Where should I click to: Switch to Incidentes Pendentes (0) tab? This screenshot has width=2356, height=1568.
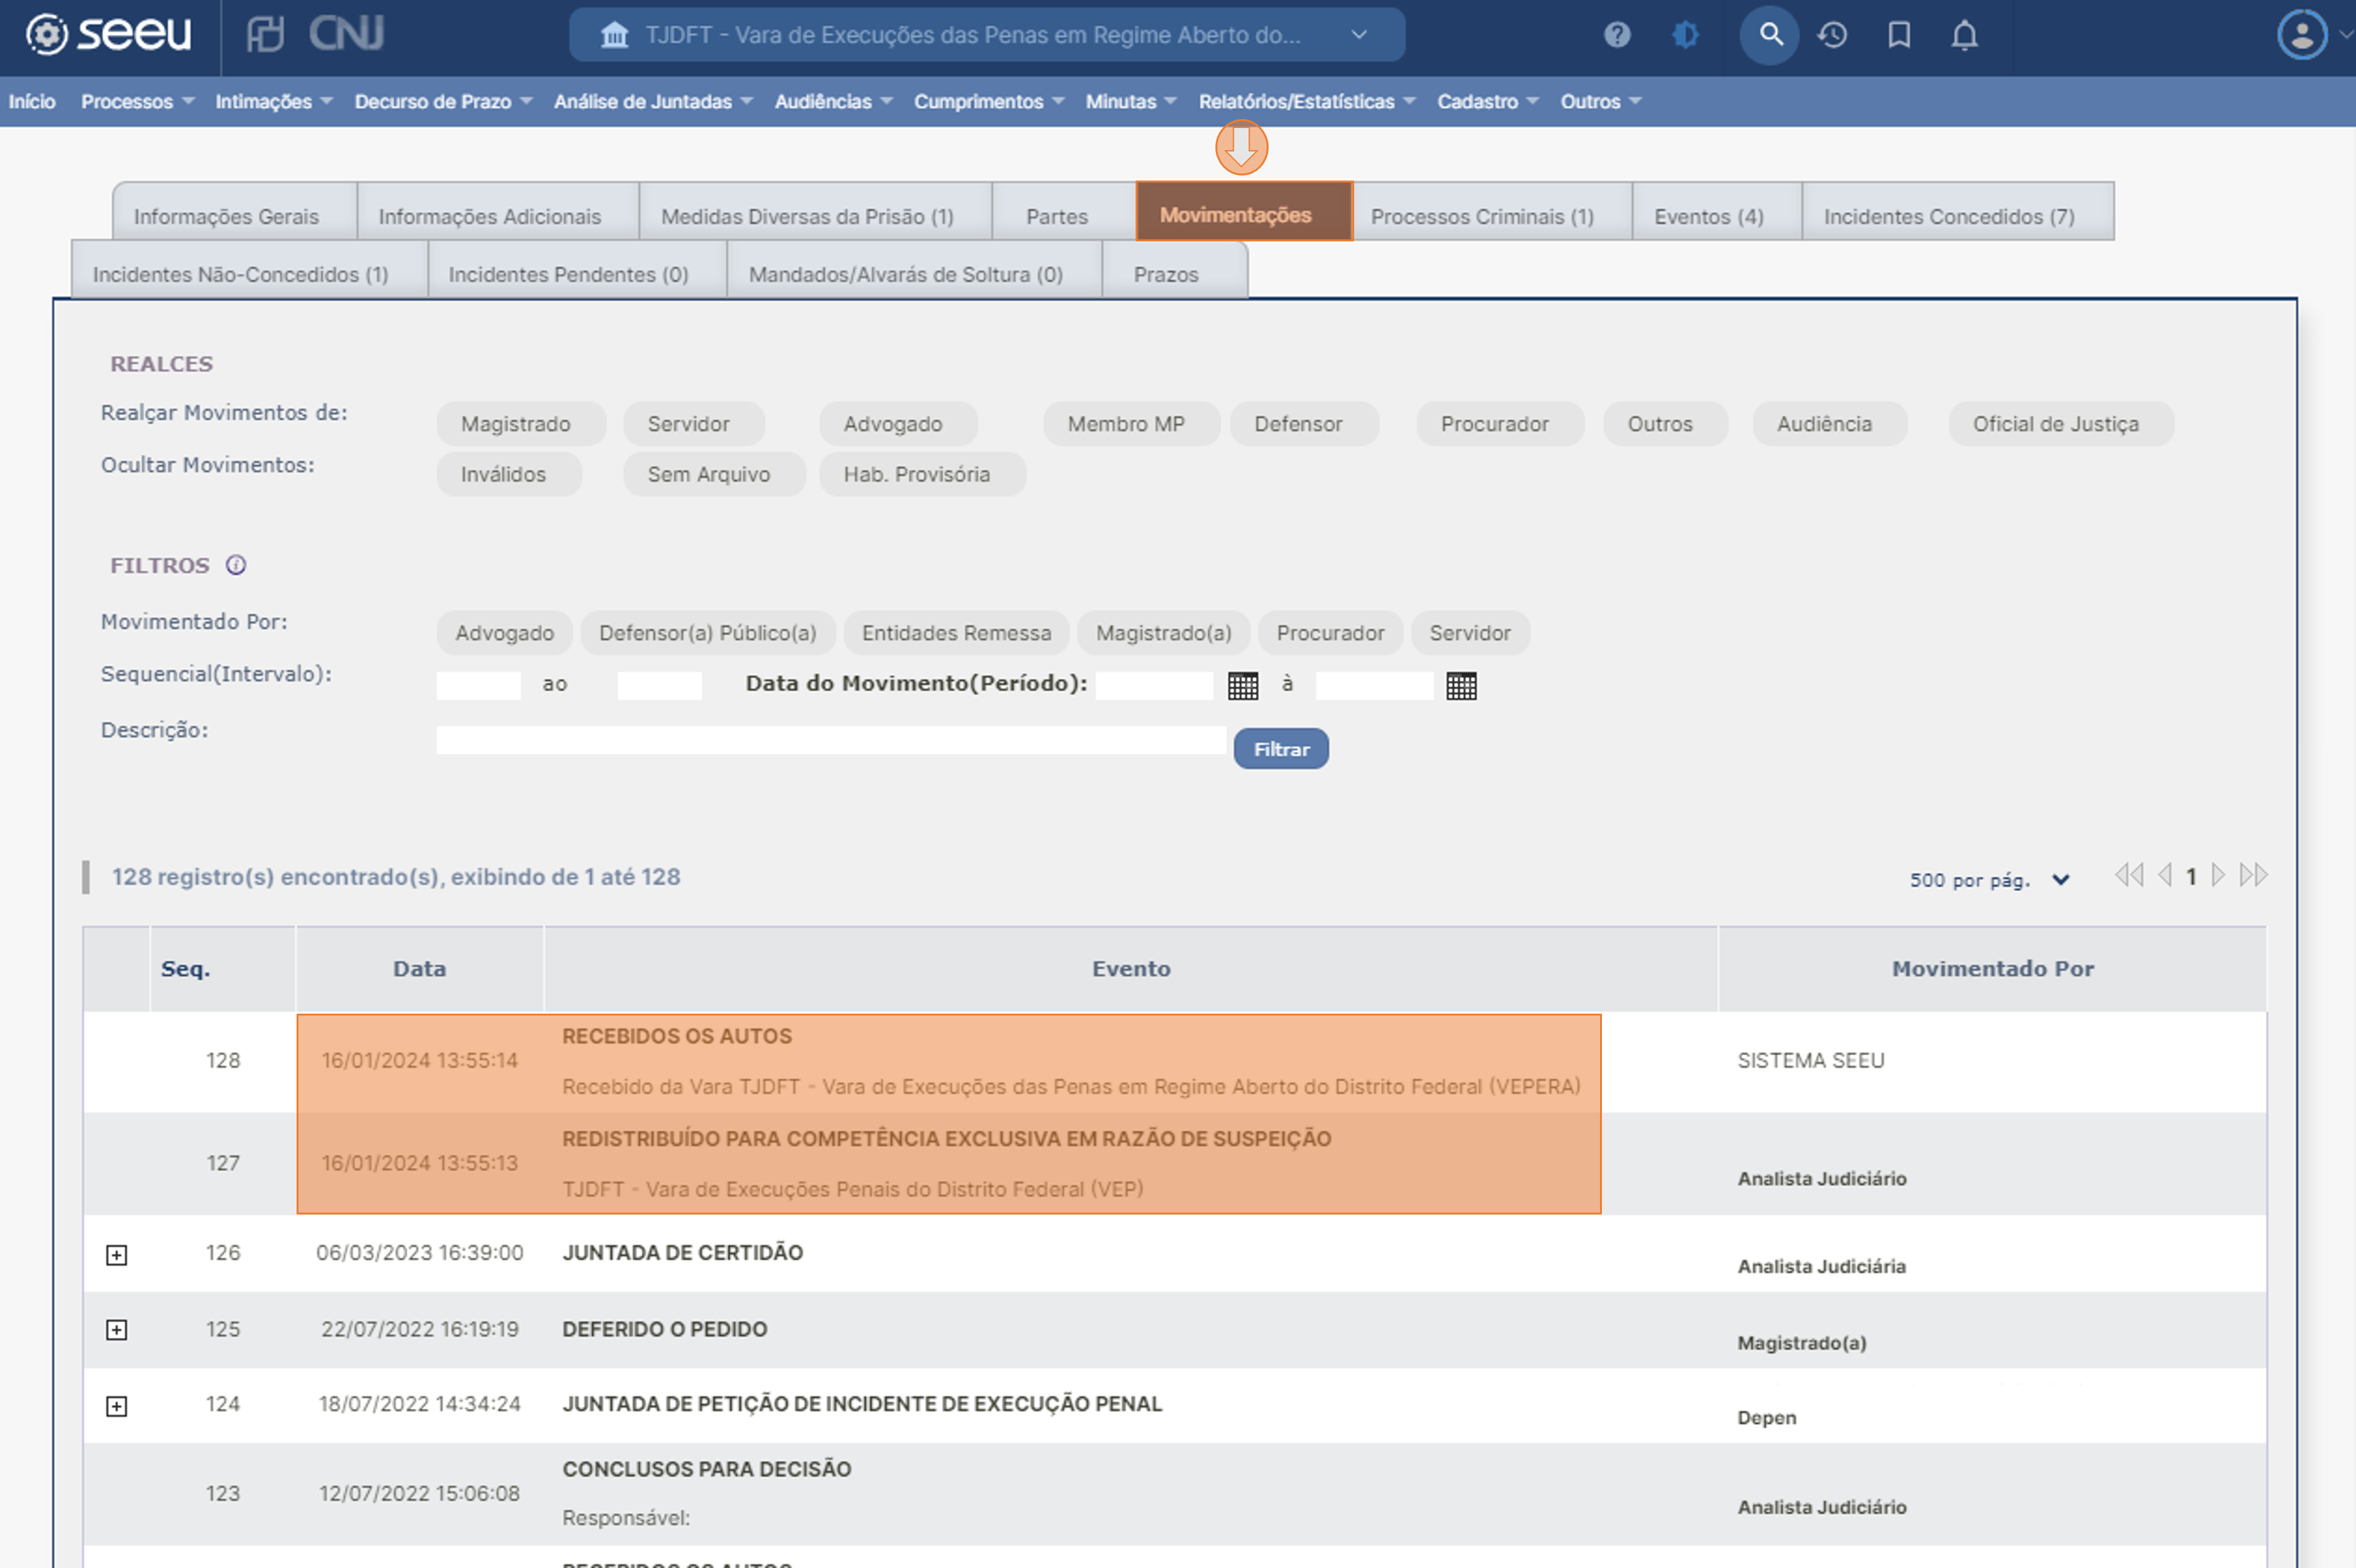577,270
